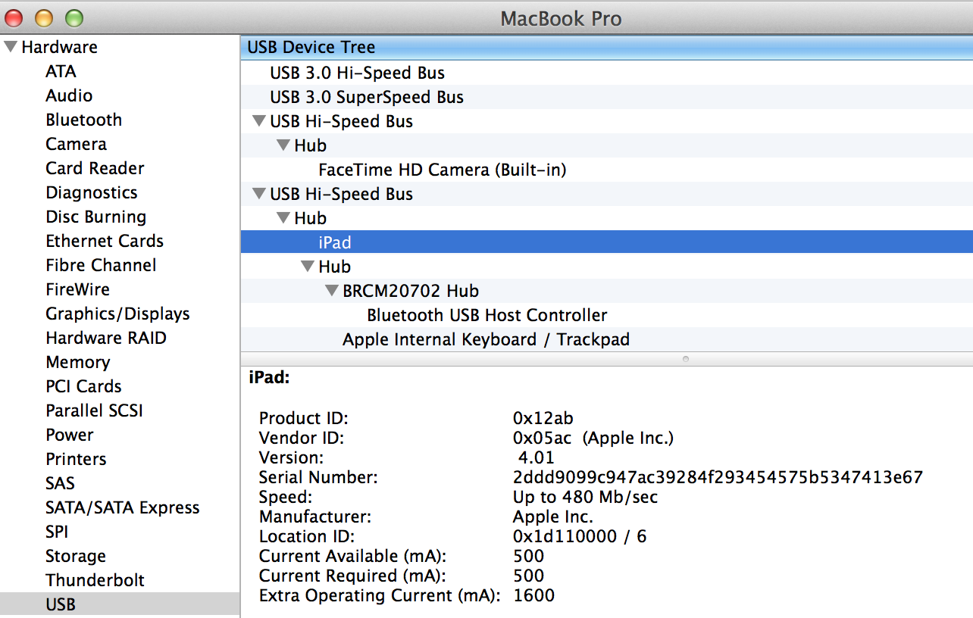Select Ethernet Cards in sidebar
Image resolution: width=973 pixels, height=618 pixels.
(105, 241)
